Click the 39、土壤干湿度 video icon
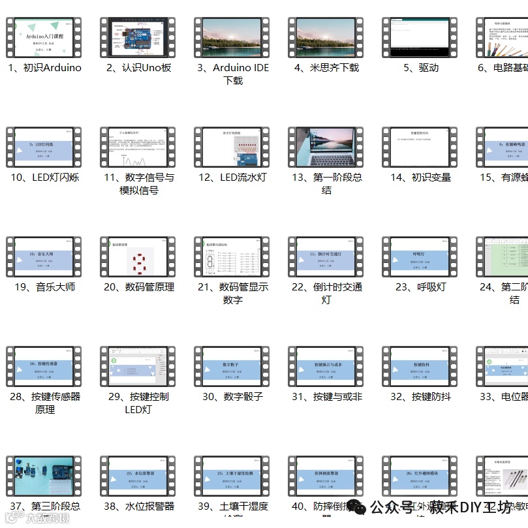 [x=232, y=476]
